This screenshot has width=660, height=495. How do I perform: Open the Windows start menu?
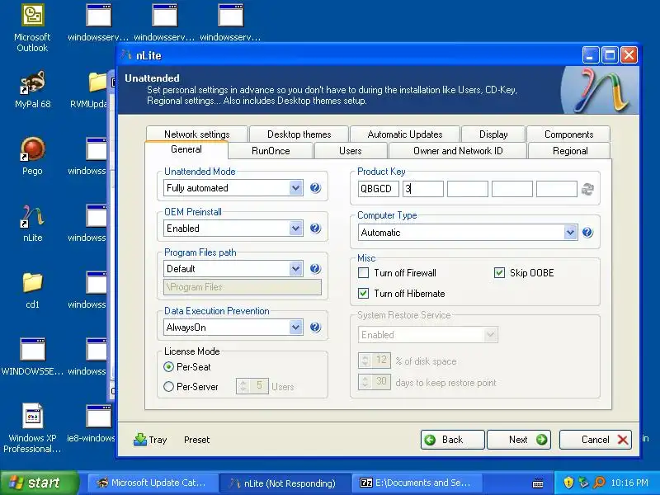pyautogui.click(x=40, y=483)
